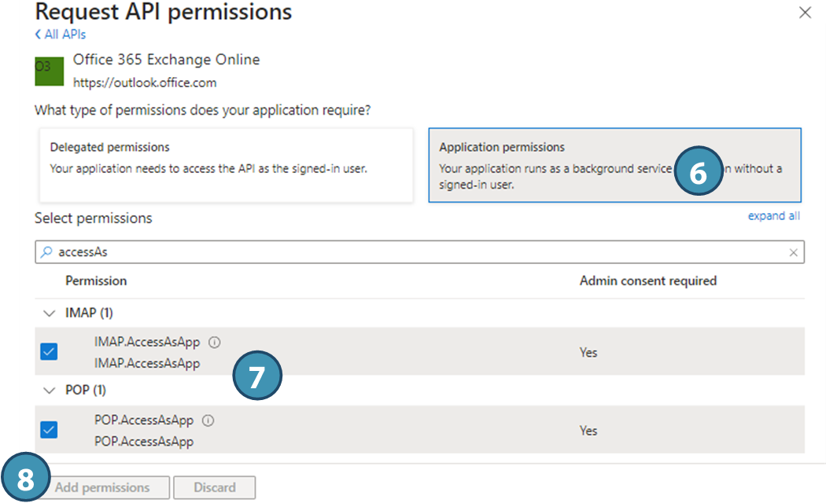Image resolution: width=826 pixels, height=503 pixels.
Task: Uncheck the POP.AccessAsApp permission checkbox
Action: [x=49, y=430]
